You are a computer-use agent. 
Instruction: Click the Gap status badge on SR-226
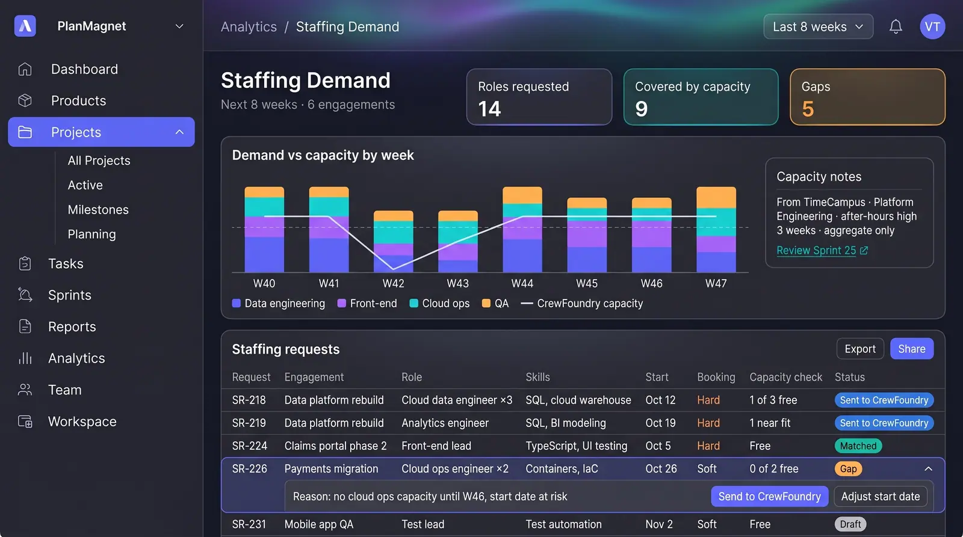coord(849,469)
